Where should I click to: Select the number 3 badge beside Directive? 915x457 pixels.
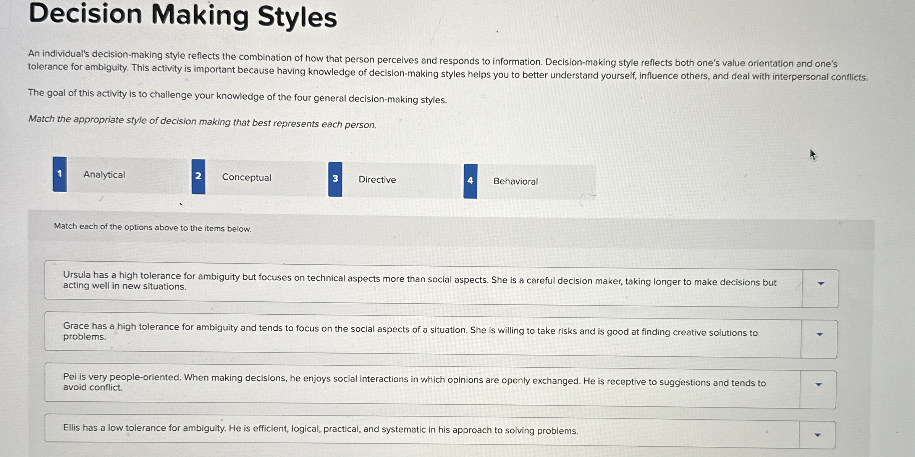pyautogui.click(x=335, y=178)
